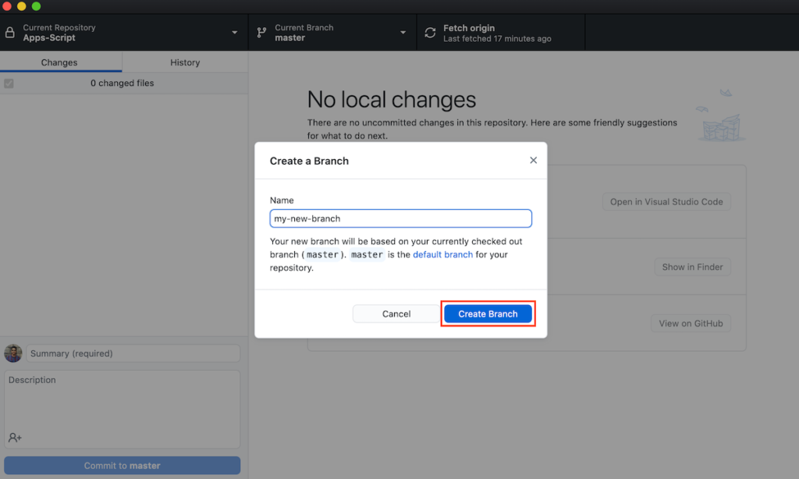Click the No local changes heading
The image size is (799, 479).
tap(392, 99)
